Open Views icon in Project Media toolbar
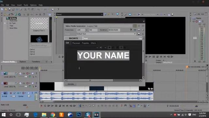The height and width of the screenshot is (118, 209). pos(49,14)
